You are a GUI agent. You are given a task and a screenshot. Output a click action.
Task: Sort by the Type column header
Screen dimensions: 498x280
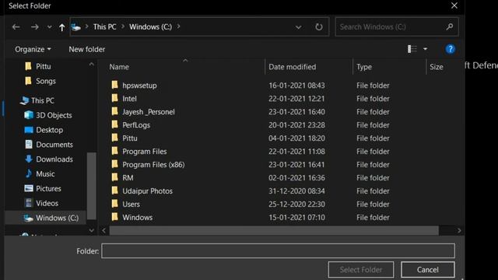[x=364, y=67]
